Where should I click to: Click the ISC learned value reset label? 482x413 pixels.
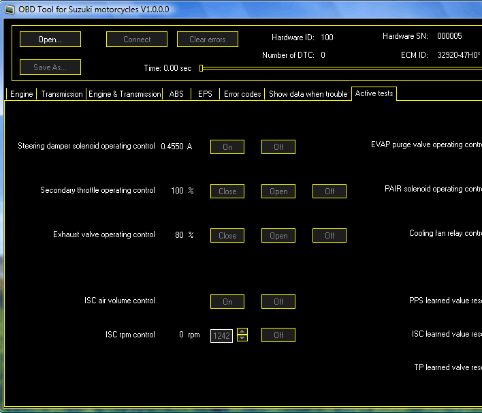tap(447, 333)
